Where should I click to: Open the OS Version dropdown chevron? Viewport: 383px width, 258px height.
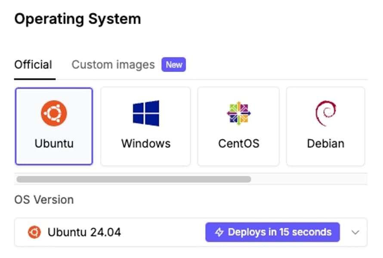(x=355, y=232)
